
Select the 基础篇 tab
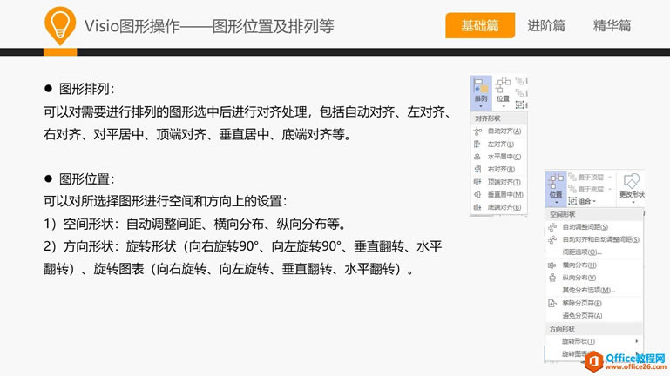(x=480, y=25)
